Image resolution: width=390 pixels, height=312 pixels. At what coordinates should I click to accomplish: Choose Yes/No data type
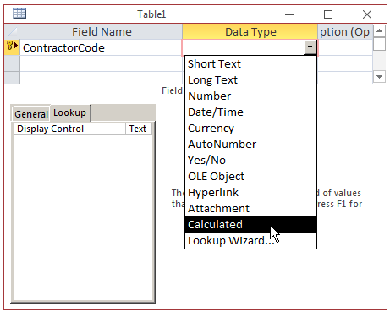250,161
